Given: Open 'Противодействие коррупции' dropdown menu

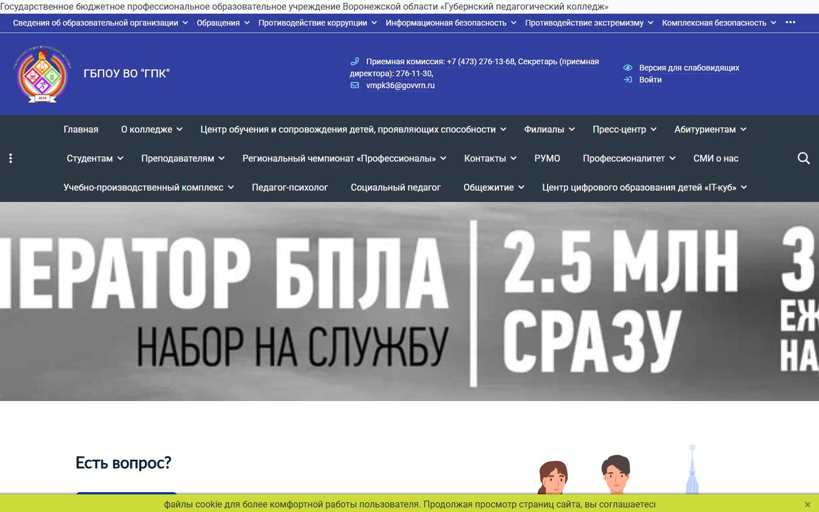Looking at the screenshot, I should 317,23.
